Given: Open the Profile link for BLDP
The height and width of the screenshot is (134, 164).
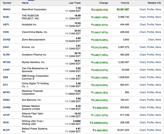Looking at the screenshot, I should pos(150,130).
